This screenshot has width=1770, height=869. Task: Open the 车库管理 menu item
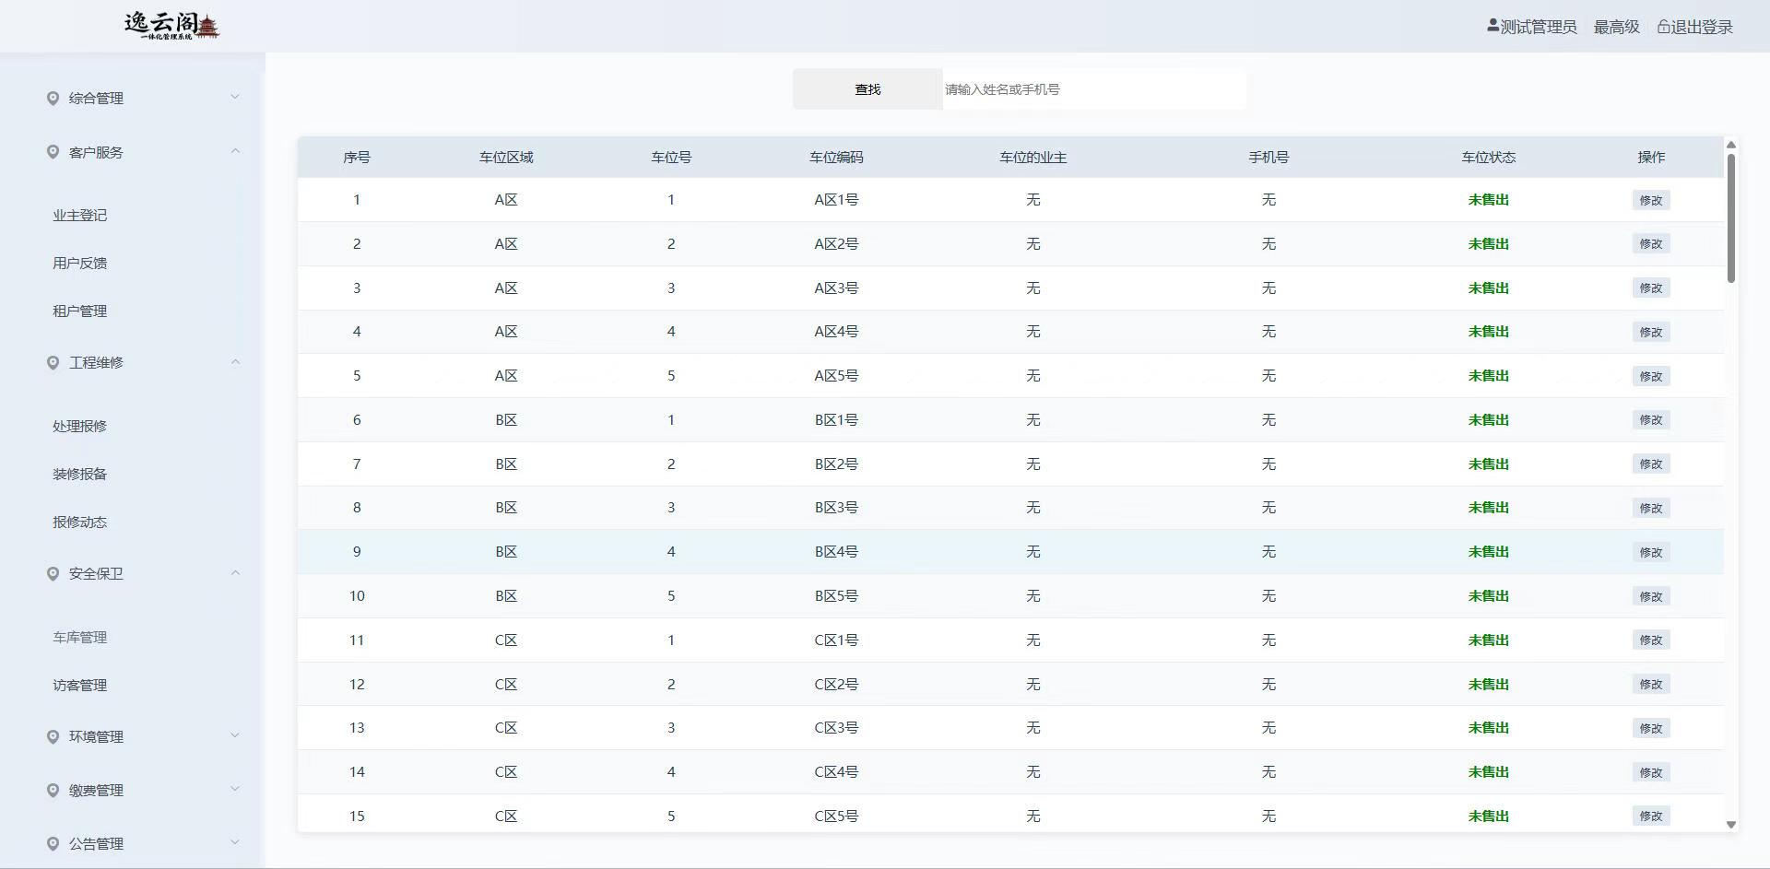click(x=80, y=638)
